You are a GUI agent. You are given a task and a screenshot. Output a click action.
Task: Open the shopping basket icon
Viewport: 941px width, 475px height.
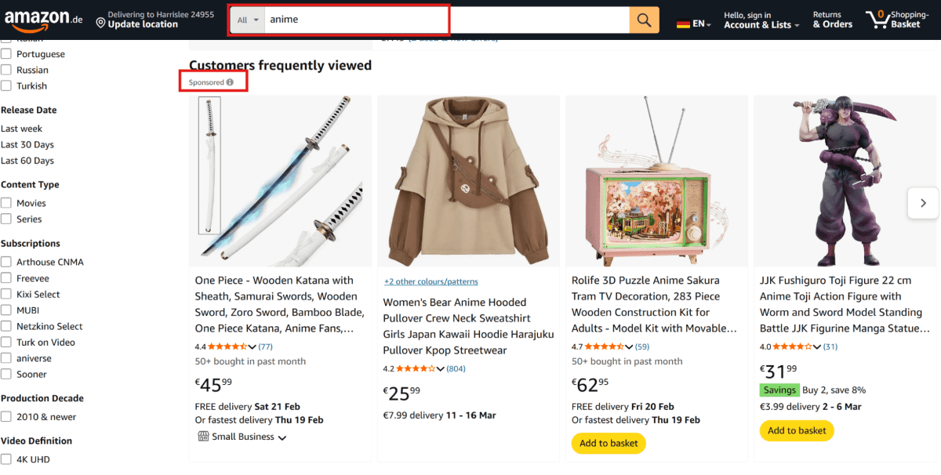tap(874, 19)
